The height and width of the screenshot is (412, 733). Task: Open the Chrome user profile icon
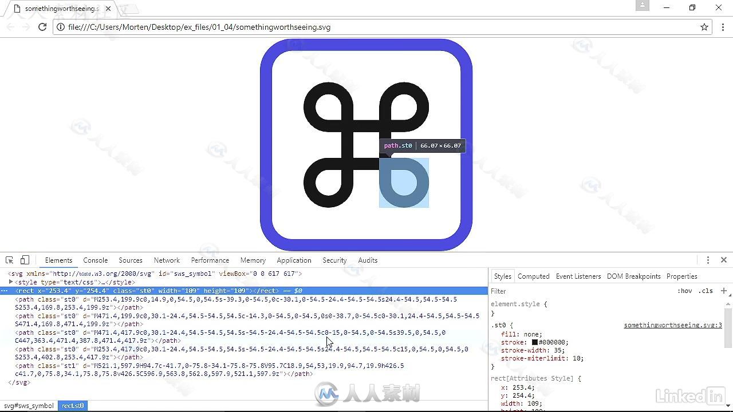pyautogui.click(x=643, y=5)
